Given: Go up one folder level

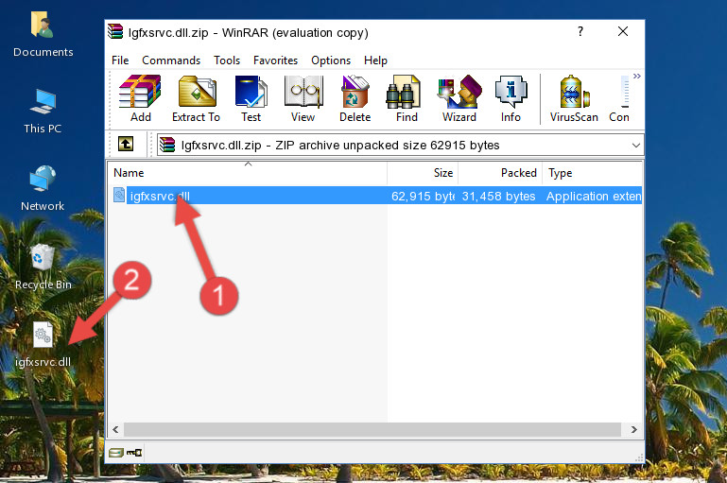Looking at the screenshot, I should click(125, 145).
